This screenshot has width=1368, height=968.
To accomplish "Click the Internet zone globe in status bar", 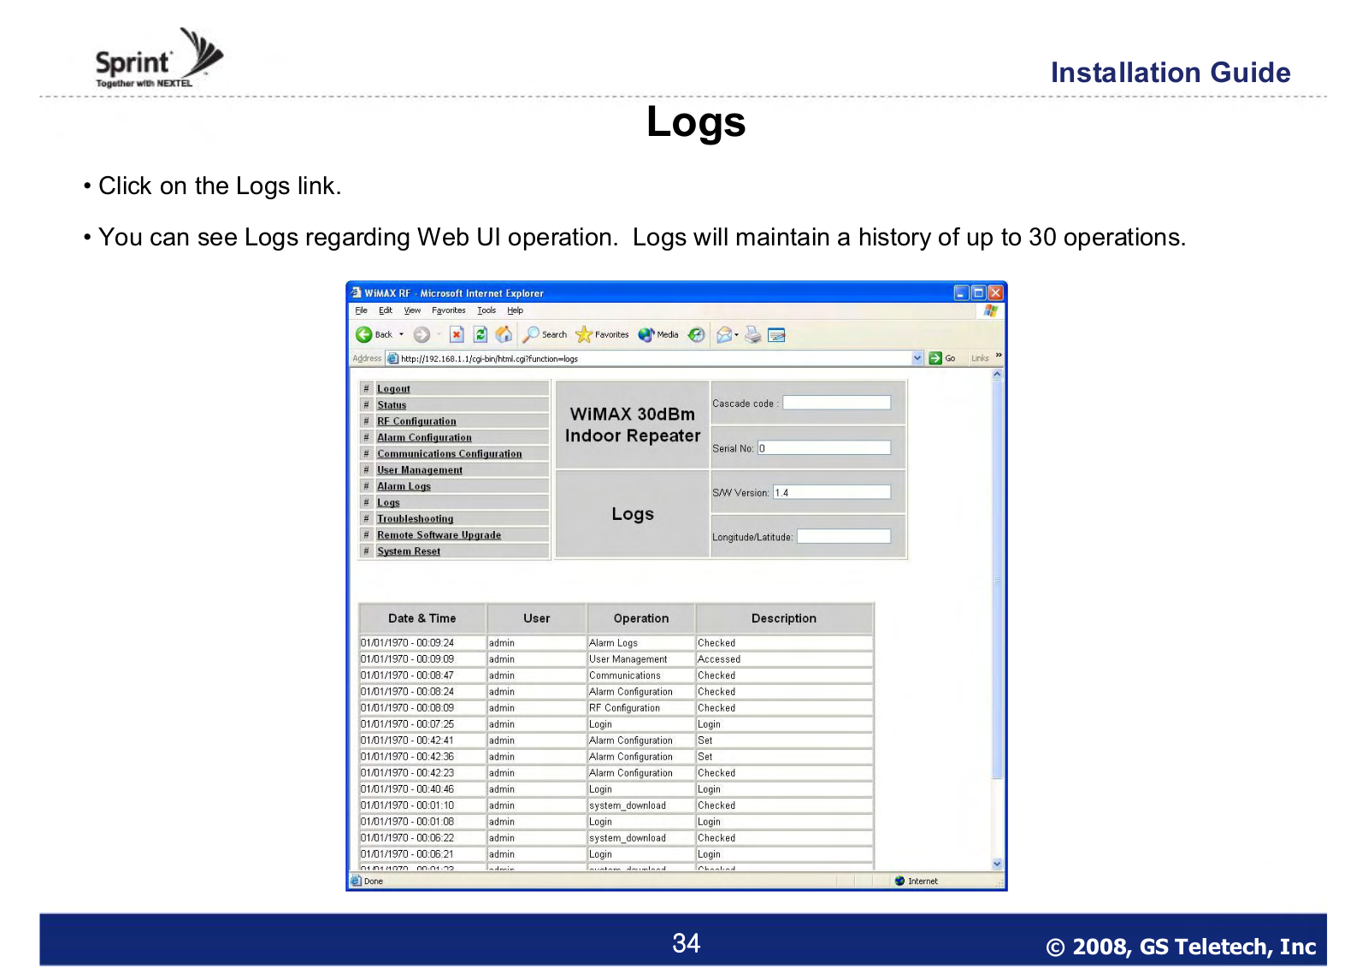I will pos(899,881).
